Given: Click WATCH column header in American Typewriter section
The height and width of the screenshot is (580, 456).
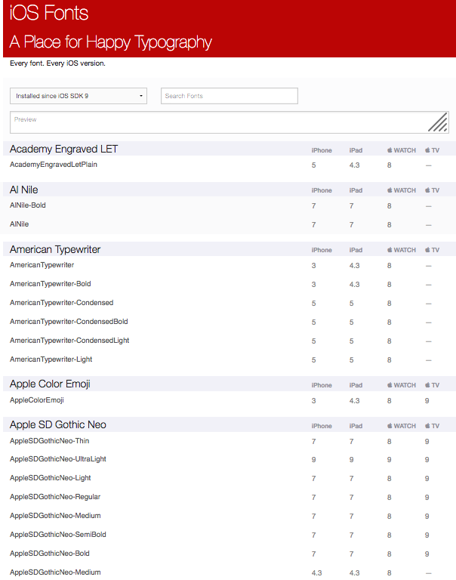Looking at the screenshot, I should tap(402, 250).
